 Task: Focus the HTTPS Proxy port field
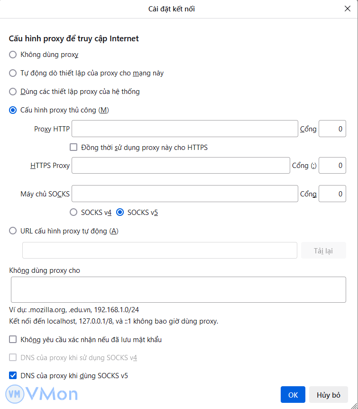pos(332,166)
